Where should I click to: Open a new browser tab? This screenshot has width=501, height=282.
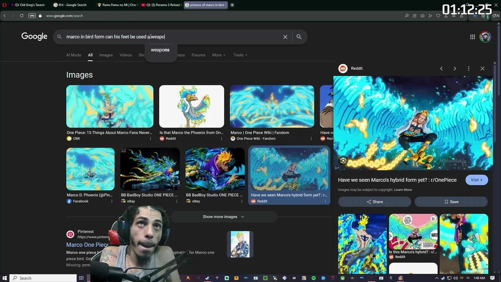[232, 5]
